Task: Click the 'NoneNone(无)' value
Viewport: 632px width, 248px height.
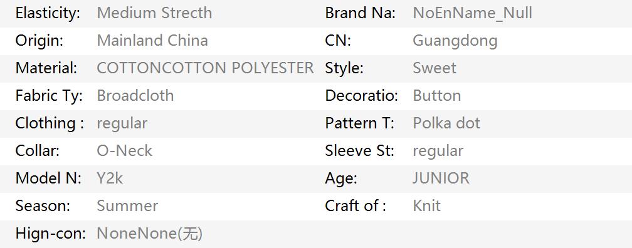Action: pyautogui.click(x=149, y=234)
